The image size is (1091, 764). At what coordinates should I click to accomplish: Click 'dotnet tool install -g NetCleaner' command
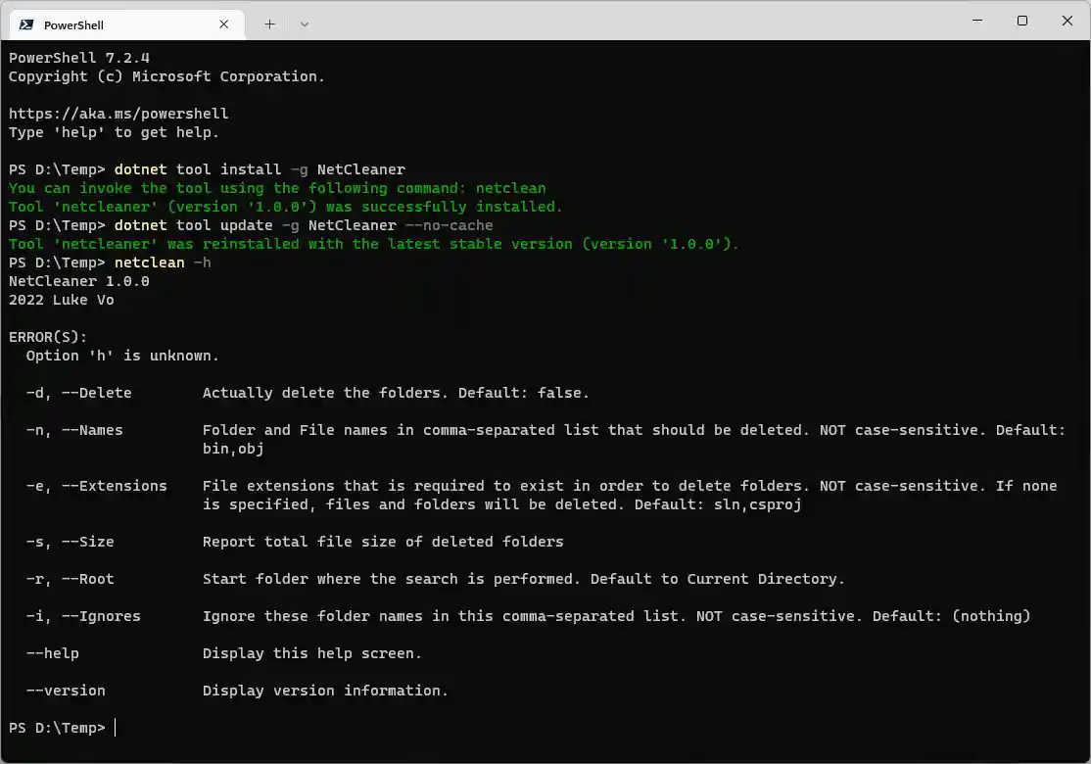pyautogui.click(x=260, y=169)
